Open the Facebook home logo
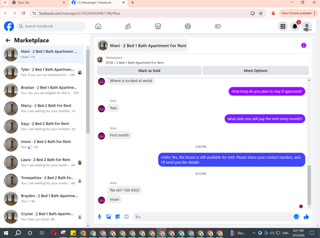The image size is (320, 238). click(9, 26)
